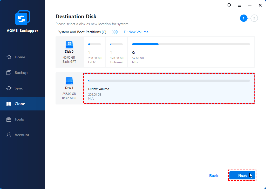Close the AOMEI Backupper window
Screen dimensions: 266x189
[x=260, y=5]
